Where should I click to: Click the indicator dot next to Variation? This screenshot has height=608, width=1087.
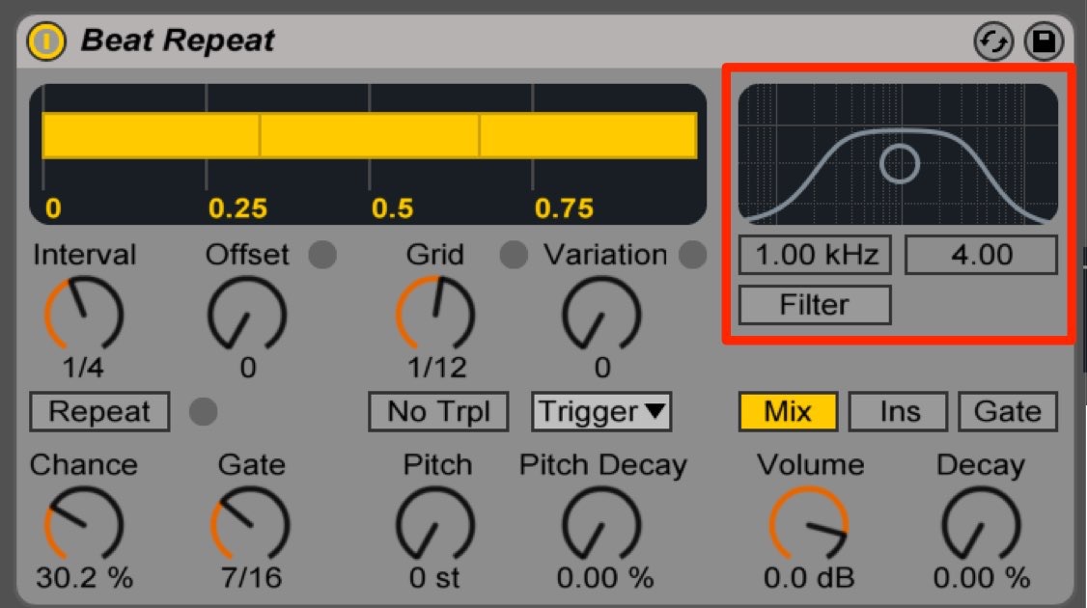pyautogui.click(x=692, y=255)
